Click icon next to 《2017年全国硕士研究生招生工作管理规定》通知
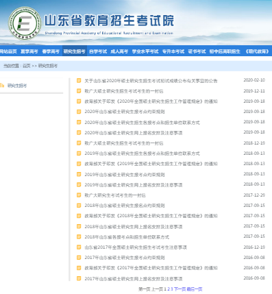 [79, 268]
